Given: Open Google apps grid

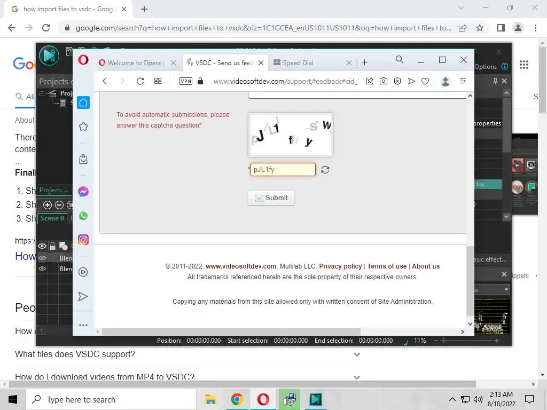Looking at the screenshot, I should [524, 65].
